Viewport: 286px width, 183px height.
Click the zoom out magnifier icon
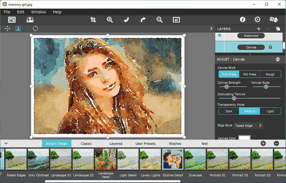160,20
